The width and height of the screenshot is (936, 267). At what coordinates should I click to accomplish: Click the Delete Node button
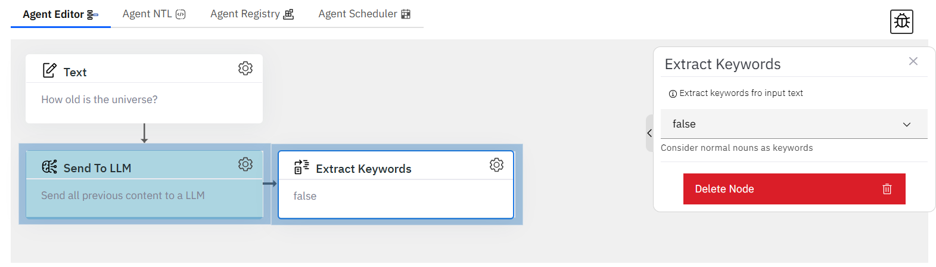coord(794,189)
